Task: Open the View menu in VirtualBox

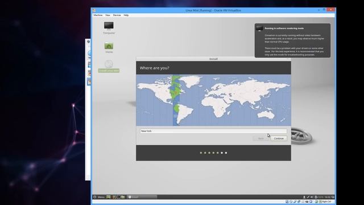Action: tap(107, 15)
